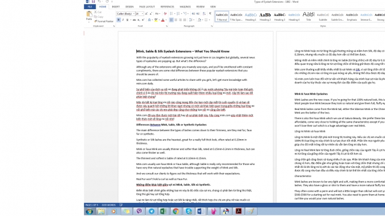Switch to the REFERENCES tab
This screenshot has height=216, width=385.
click(x=167, y=7)
